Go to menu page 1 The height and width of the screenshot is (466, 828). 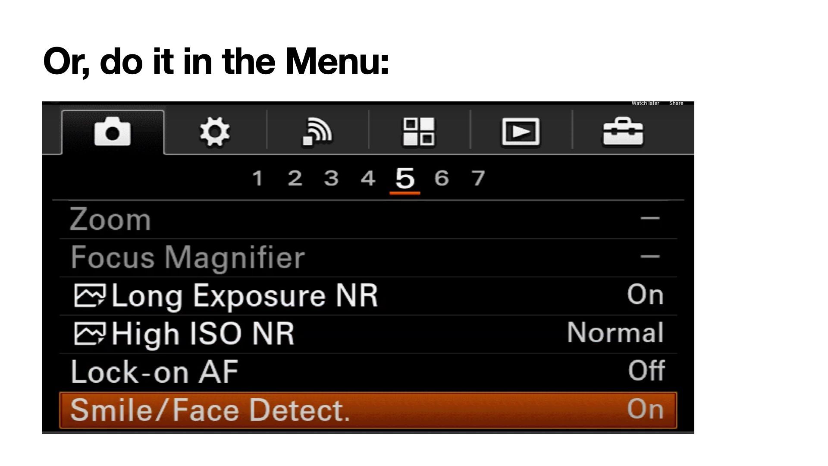258,178
